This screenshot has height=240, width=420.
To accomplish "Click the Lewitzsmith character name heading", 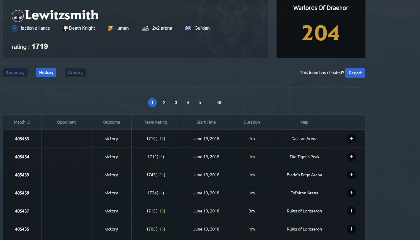I will coord(62,15).
